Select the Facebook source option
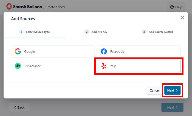Screen dimensions: 192x116 pyautogui.click(x=139, y=51)
